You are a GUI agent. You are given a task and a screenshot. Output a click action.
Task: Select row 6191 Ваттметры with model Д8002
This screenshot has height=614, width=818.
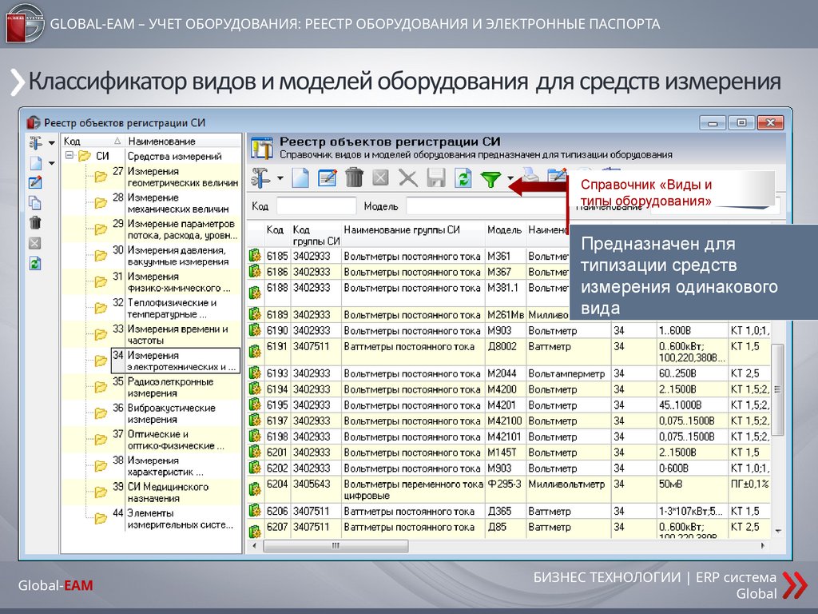(509, 352)
